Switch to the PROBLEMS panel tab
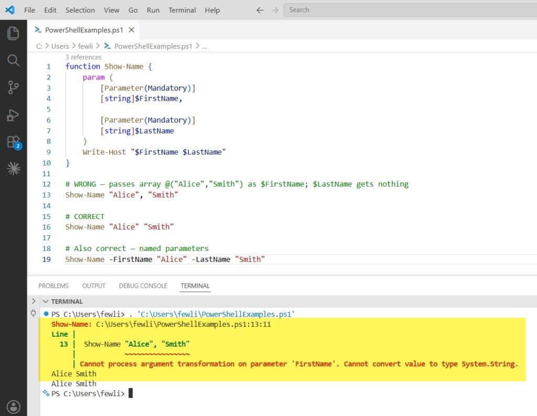Image resolution: width=537 pixels, height=416 pixels. (x=53, y=286)
